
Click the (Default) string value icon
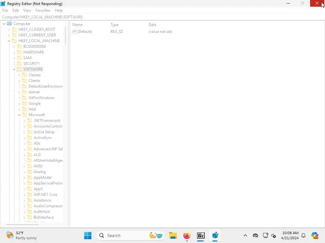(x=74, y=31)
